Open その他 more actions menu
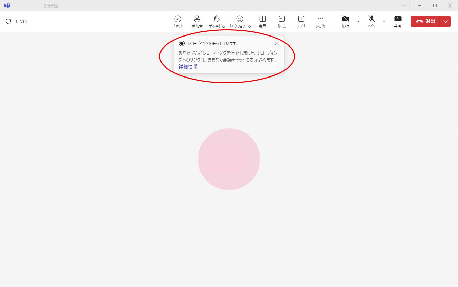Screen dimensions: 458x287 (x=320, y=21)
